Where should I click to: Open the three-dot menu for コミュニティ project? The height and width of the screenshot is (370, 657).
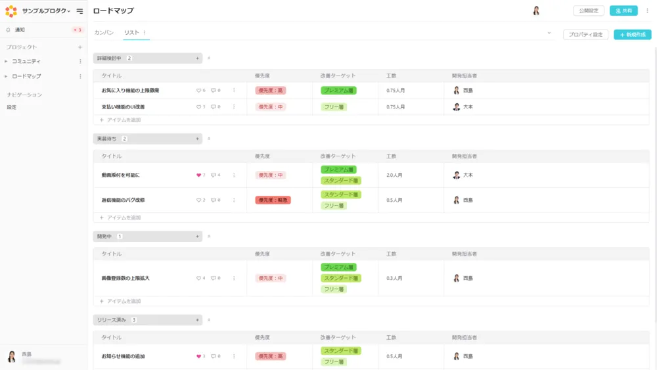[x=80, y=62]
